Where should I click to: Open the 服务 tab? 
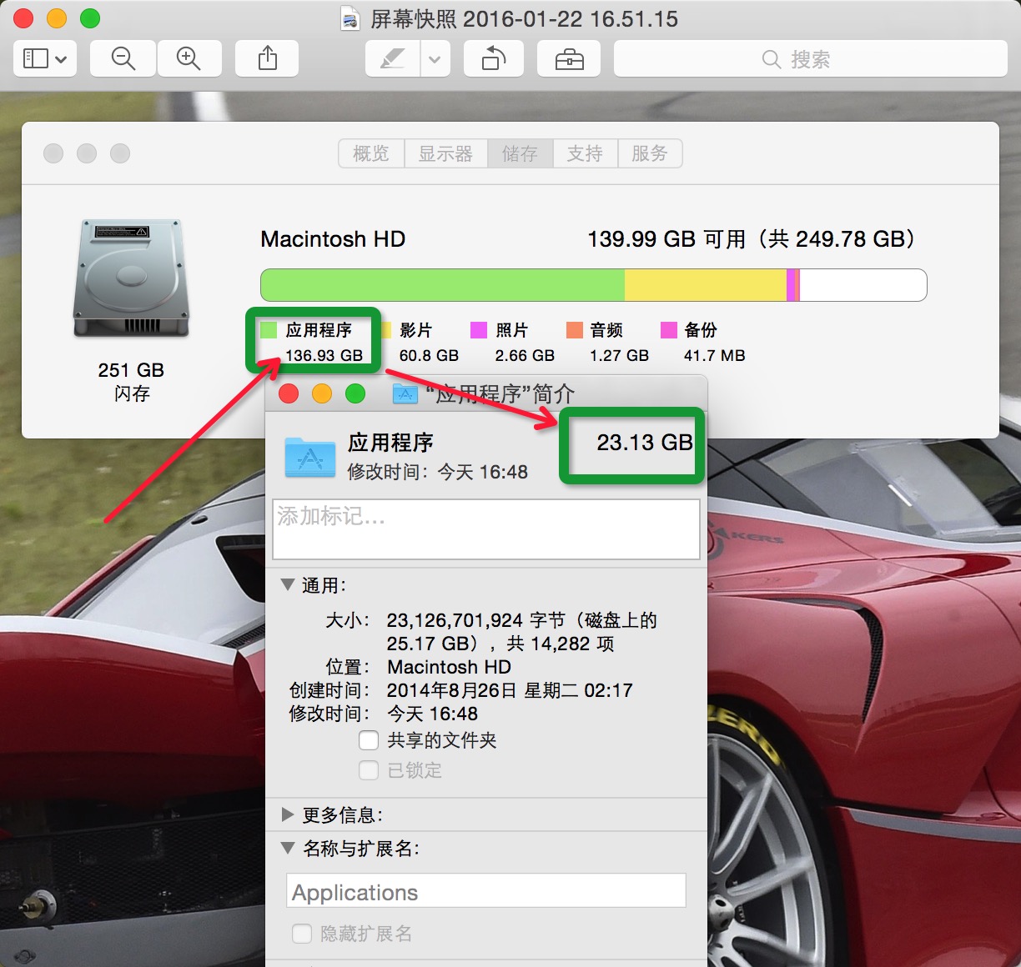650,153
